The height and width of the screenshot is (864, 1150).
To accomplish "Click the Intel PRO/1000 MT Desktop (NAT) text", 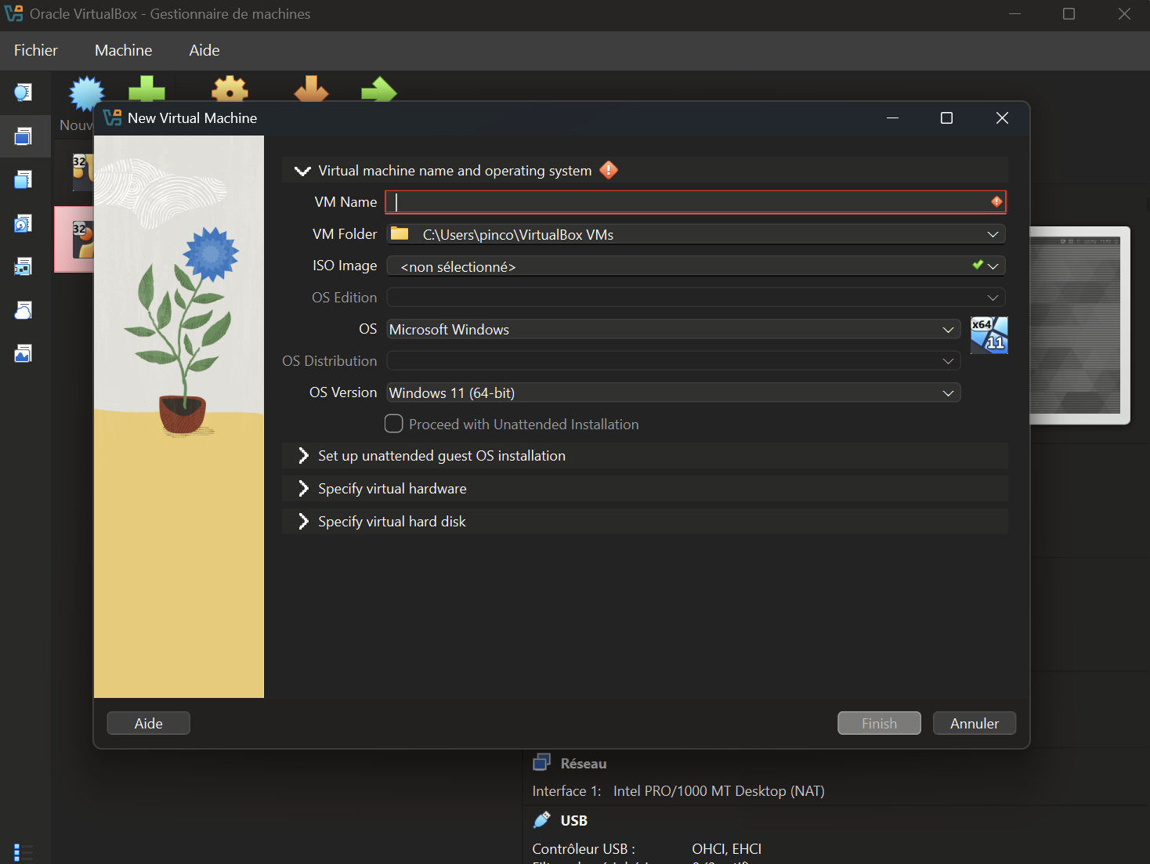I will [x=719, y=791].
